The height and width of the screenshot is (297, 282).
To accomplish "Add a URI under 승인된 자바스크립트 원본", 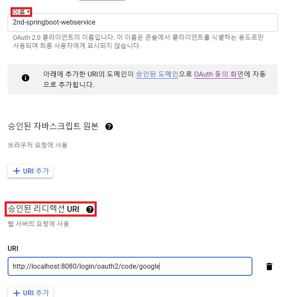I will pyautogui.click(x=30, y=171).
